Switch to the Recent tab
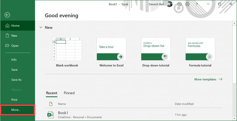The image size is (237, 121). coord(52,93)
